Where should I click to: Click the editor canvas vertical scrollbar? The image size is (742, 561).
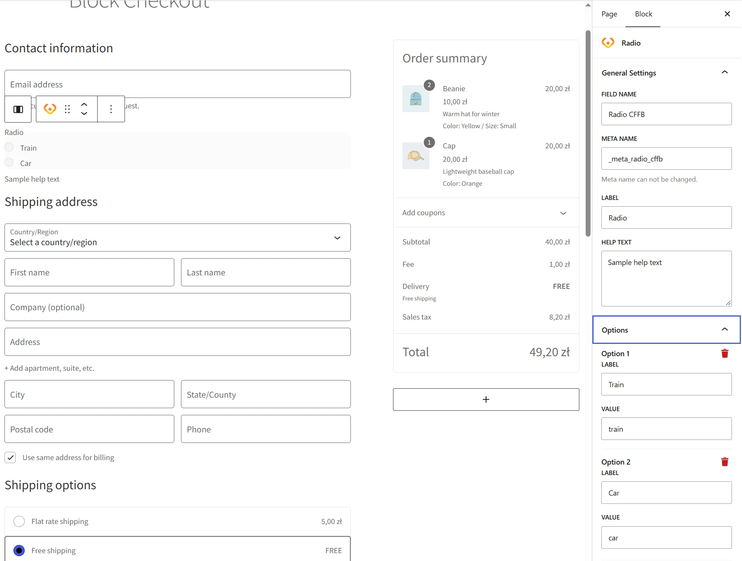(x=588, y=133)
